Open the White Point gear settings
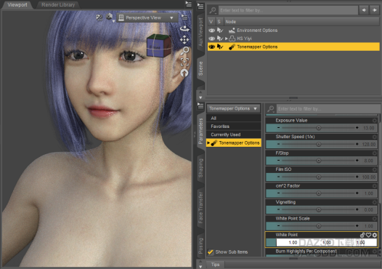The width and height of the screenshot is (382, 269). (375, 235)
